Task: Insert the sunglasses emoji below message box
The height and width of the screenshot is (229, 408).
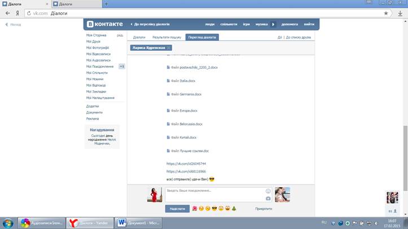Action: pyautogui.click(x=214, y=209)
